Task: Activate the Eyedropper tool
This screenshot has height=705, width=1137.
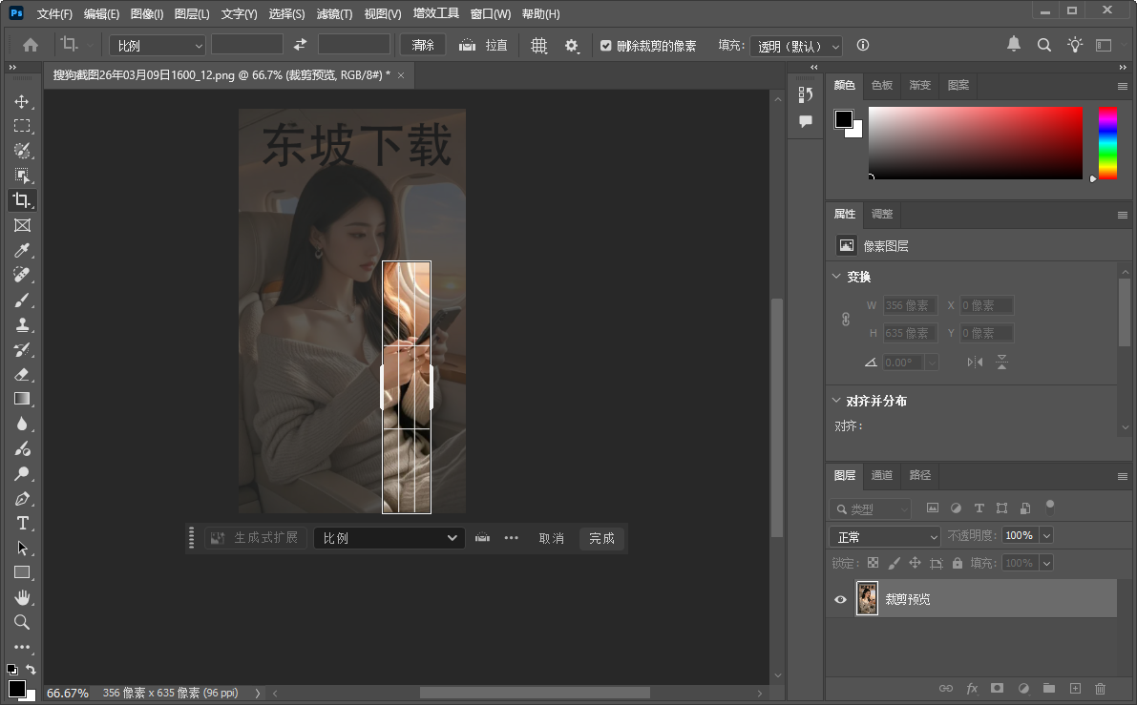Action: 23,250
